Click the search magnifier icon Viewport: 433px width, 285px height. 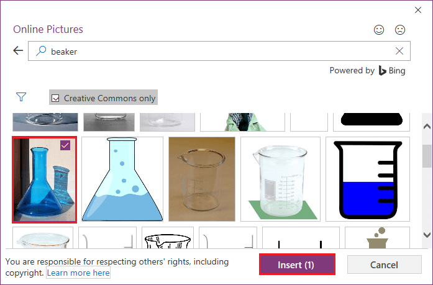[41, 51]
